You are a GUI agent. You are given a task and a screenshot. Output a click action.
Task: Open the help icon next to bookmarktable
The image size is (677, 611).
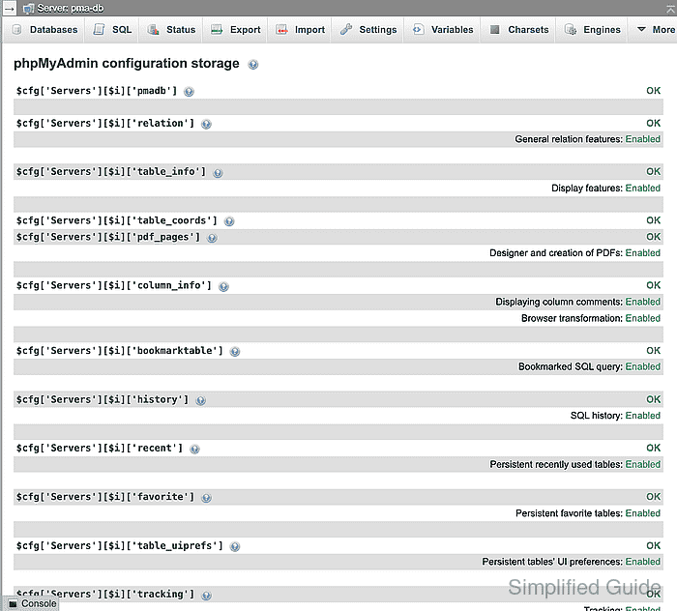point(235,352)
